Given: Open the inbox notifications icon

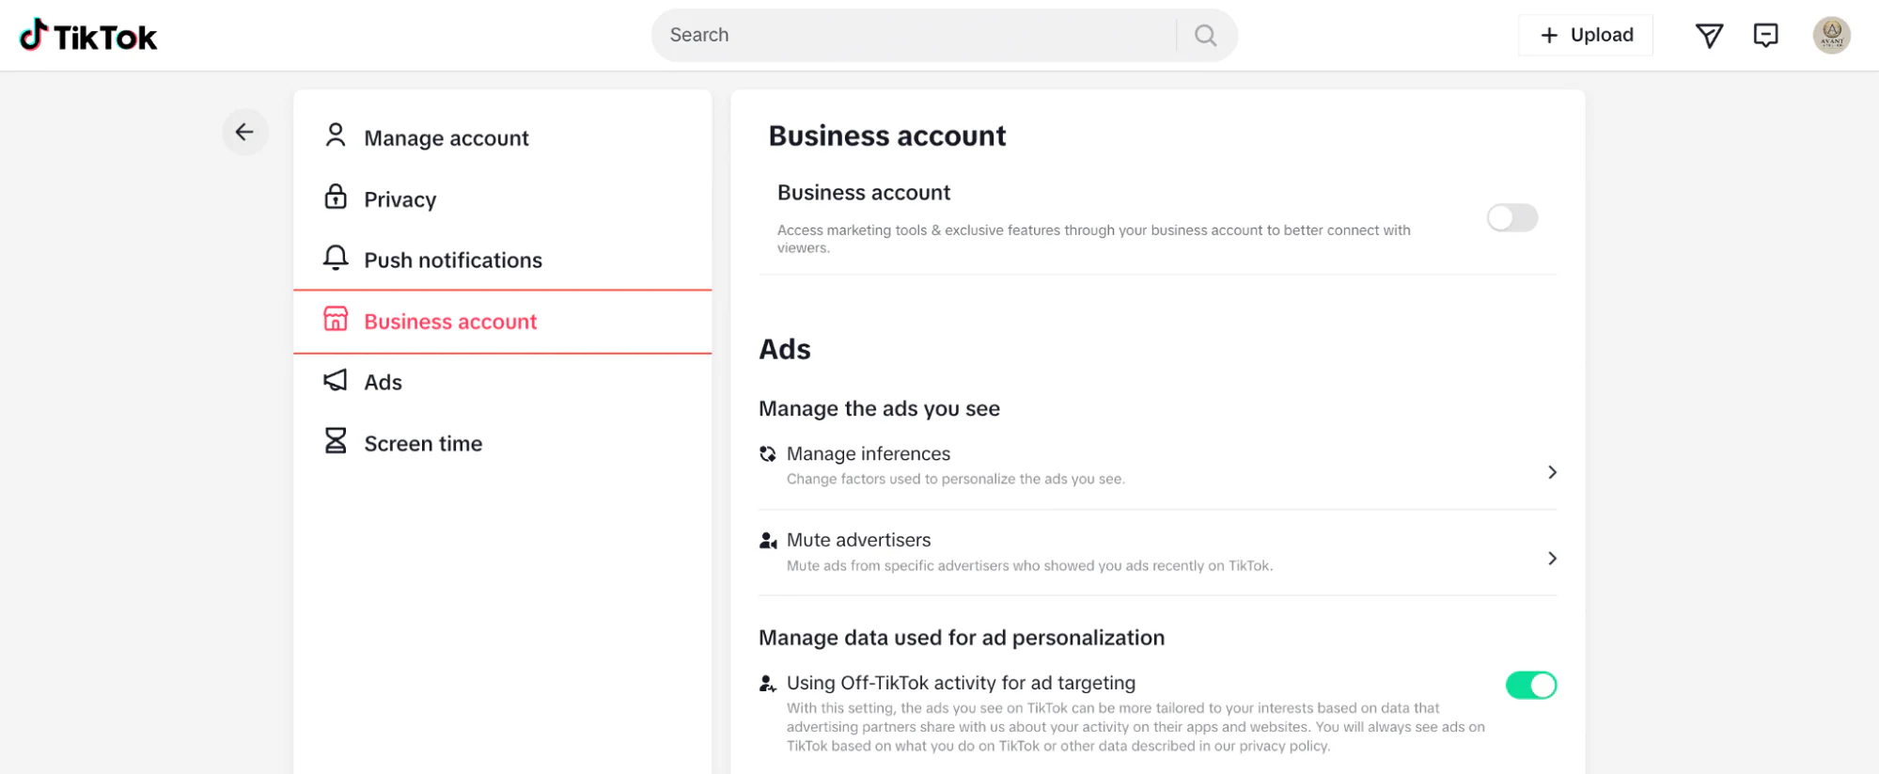Looking at the screenshot, I should click(x=1765, y=36).
